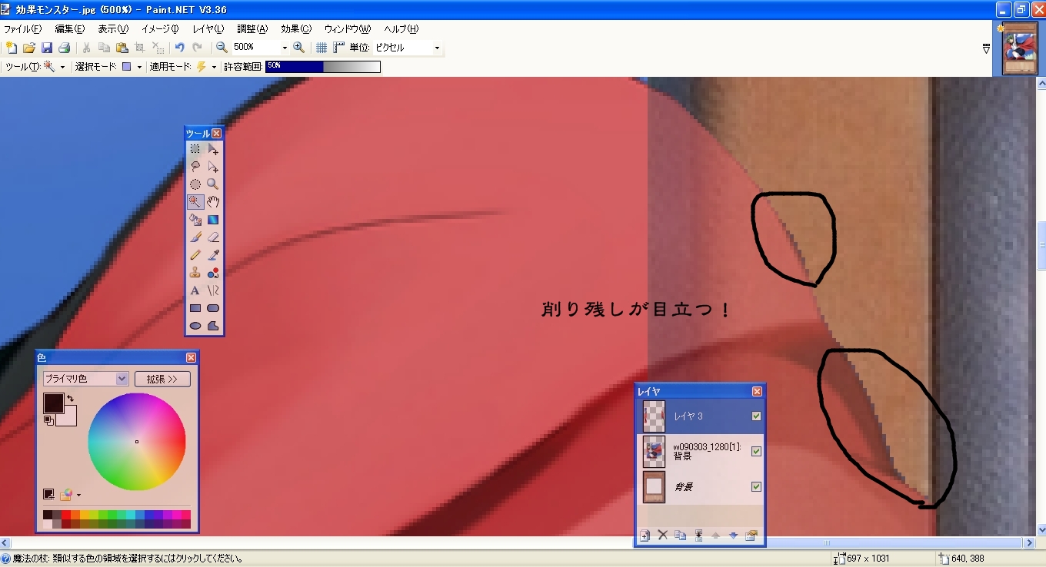The width and height of the screenshot is (1046, 567).
Task: Click the New file toolbar icon
Action: pyautogui.click(x=12, y=48)
